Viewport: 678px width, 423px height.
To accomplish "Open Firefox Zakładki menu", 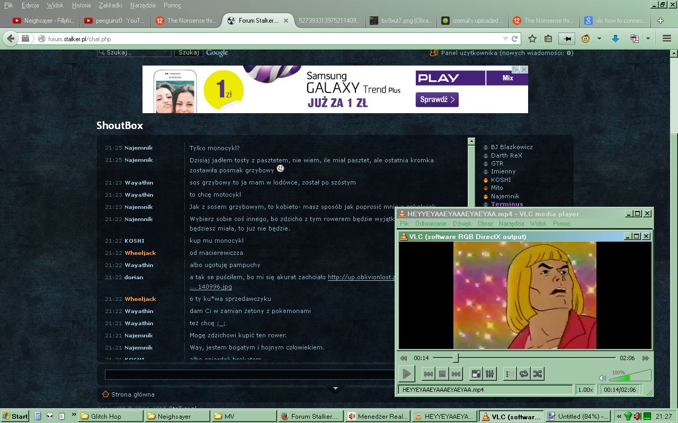I will [x=110, y=5].
